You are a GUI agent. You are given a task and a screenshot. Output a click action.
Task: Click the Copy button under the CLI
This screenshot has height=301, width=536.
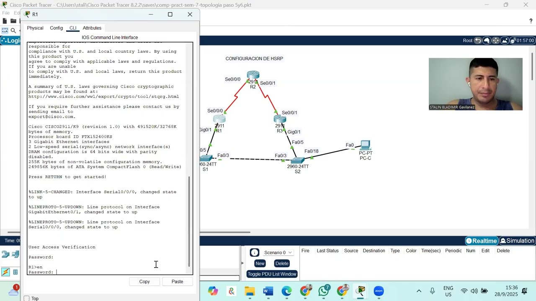tap(144, 281)
